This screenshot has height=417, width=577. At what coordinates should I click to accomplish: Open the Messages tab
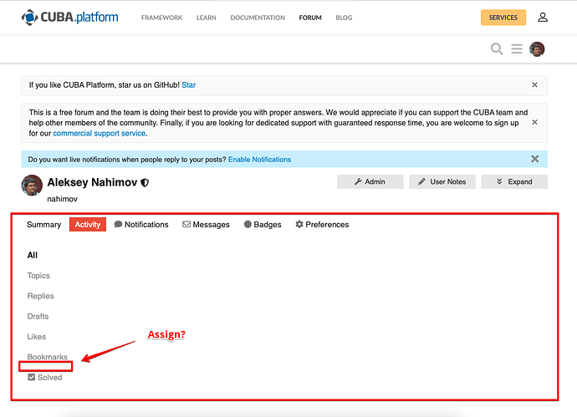[x=206, y=225]
